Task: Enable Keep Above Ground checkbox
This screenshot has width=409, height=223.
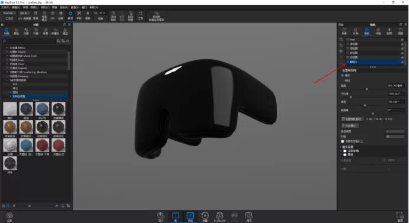Action: pyautogui.click(x=343, y=141)
